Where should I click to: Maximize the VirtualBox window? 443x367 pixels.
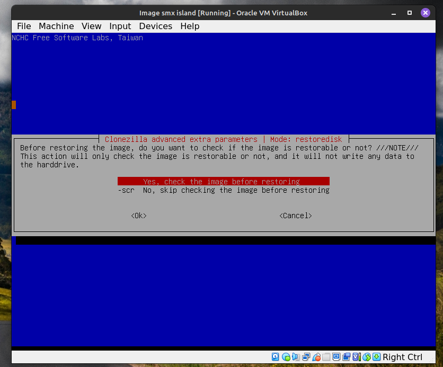[x=410, y=13]
